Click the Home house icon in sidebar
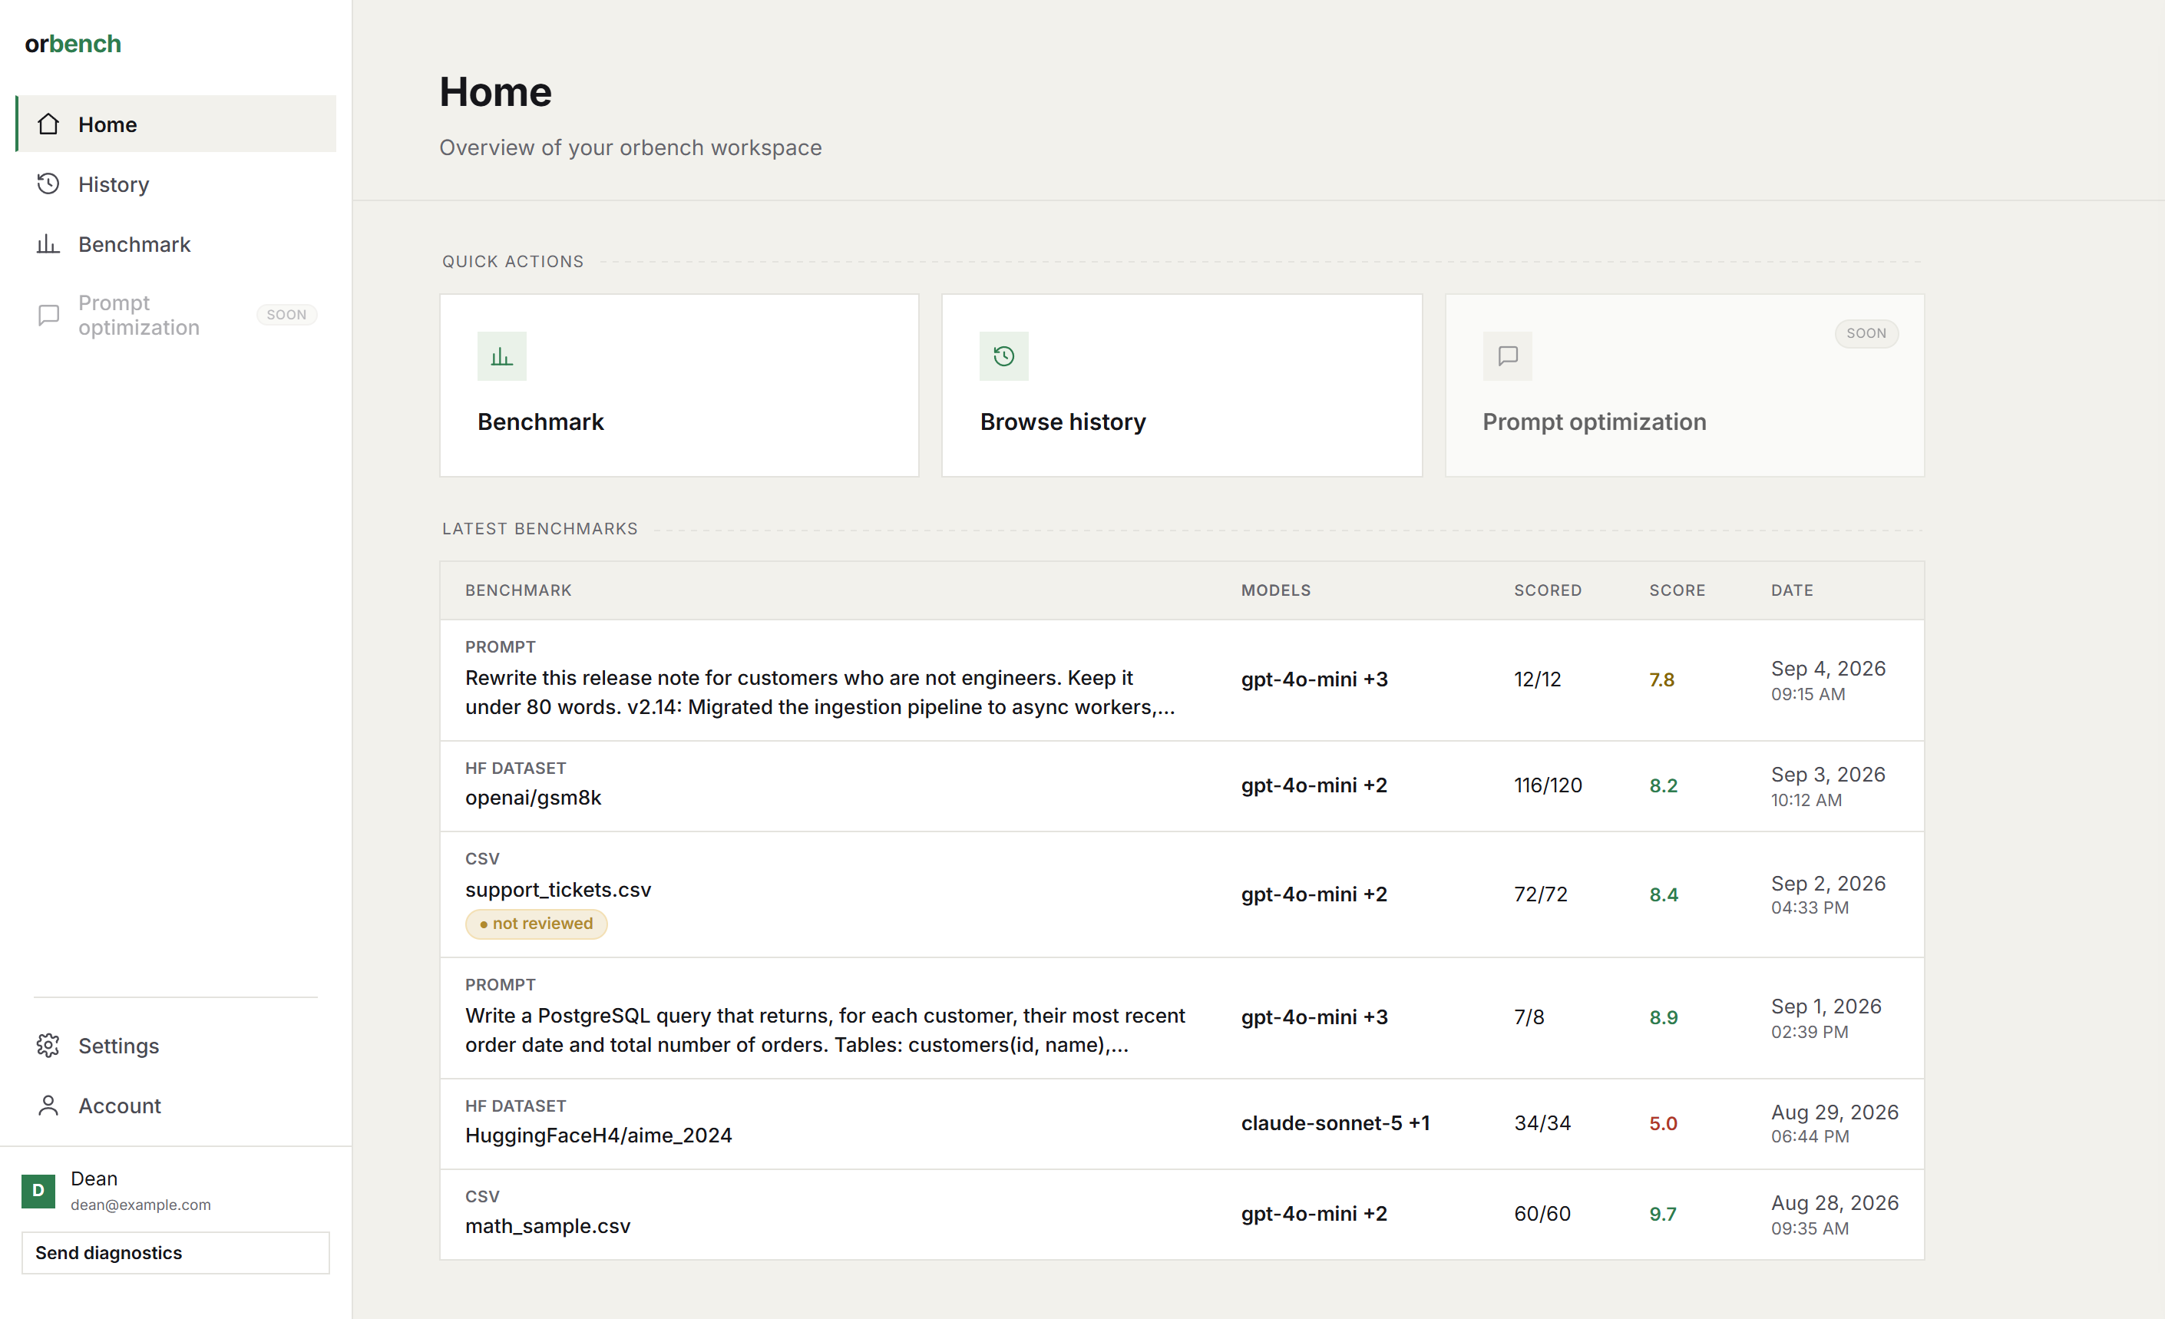Image resolution: width=2165 pixels, height=1319 pixels. click(48, 124)
